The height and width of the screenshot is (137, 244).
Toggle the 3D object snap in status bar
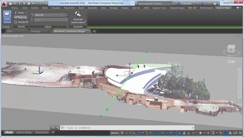(167, 133)
